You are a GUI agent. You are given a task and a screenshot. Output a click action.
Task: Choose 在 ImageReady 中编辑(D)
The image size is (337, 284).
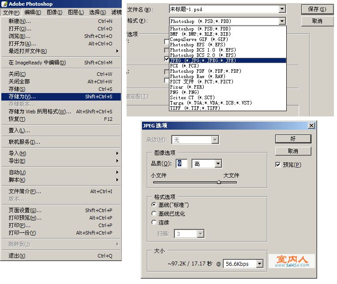(61, 63)
